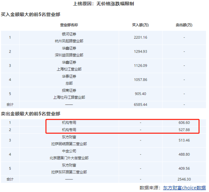This screenshot has width=209, height=192.
Task: Select sell amount 527.88
Action: click(184, 130)
